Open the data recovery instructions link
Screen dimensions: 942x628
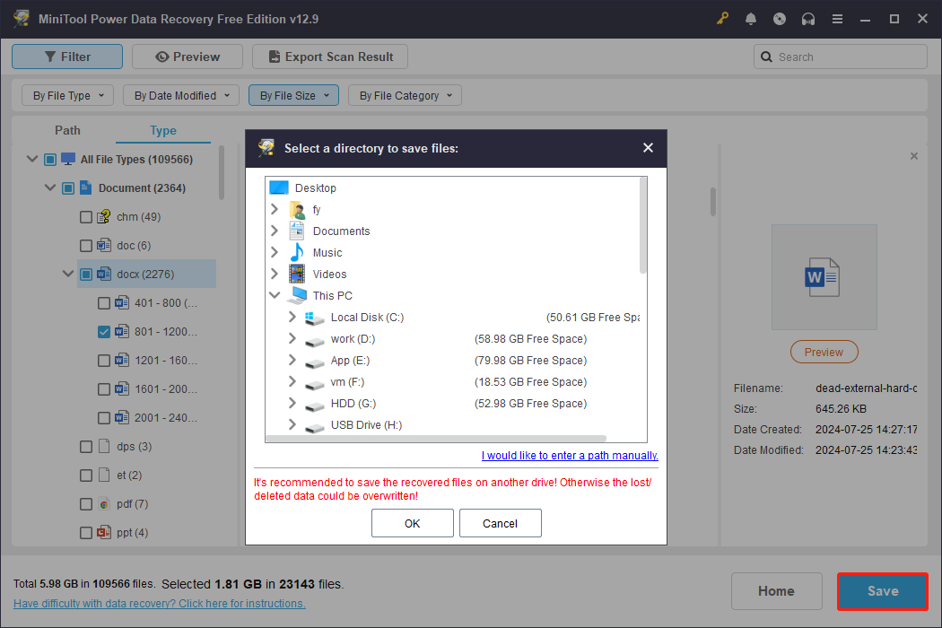click(159, 604)
